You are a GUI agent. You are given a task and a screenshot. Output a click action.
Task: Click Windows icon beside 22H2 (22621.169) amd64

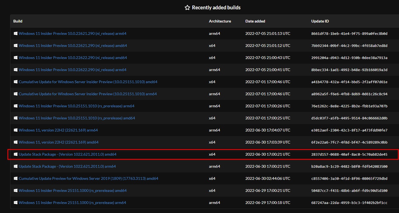tap(16, 142)
